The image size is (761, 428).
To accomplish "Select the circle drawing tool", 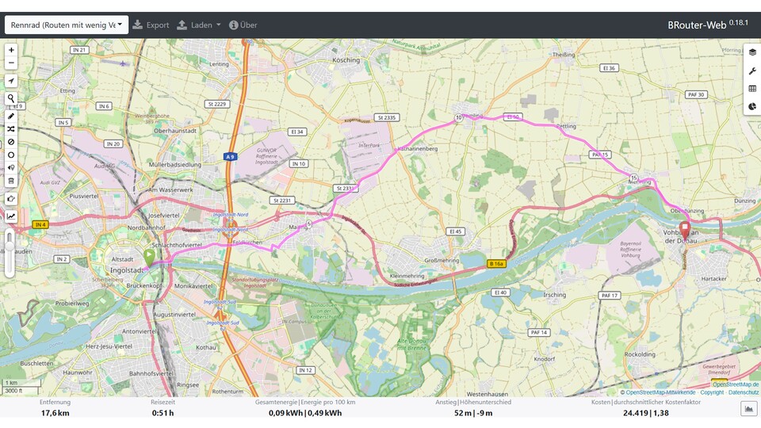I will (x=10, y=155).
